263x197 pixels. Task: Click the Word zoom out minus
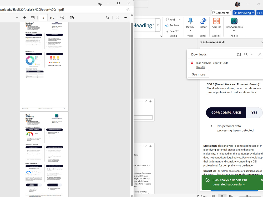click(237, 196)
